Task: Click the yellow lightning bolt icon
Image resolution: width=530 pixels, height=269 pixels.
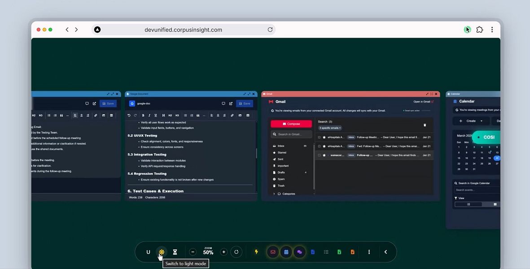Action: tap(256, 252)
